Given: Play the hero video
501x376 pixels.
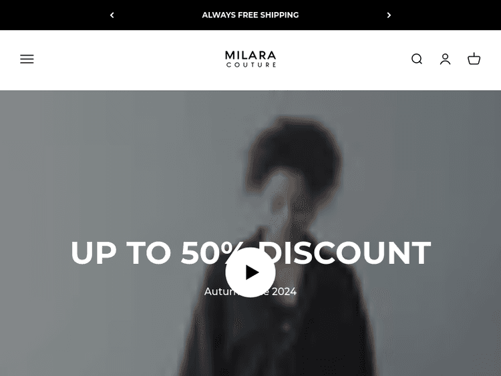Looking at the screenshot, I should (x=251, y=272).
